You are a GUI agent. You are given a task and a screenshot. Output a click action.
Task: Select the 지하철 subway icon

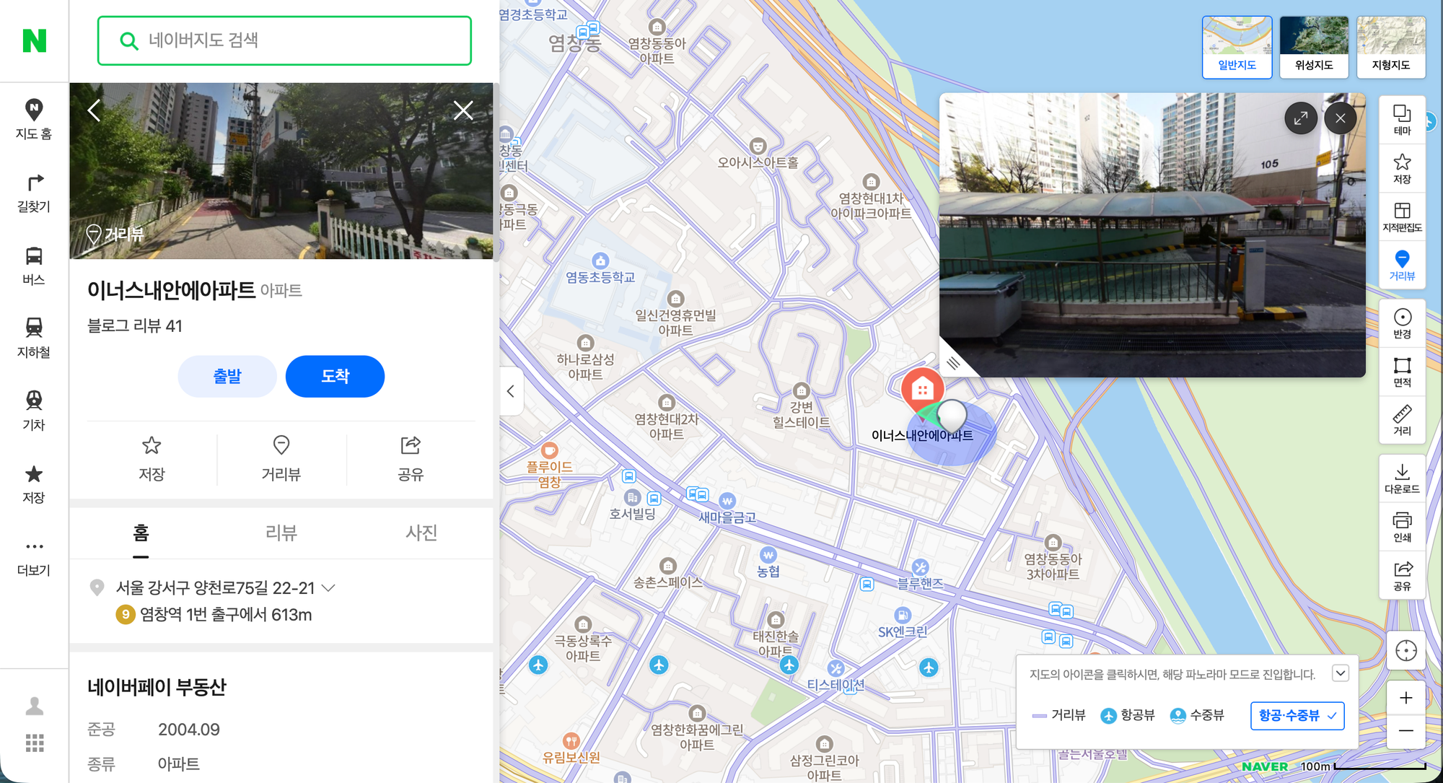coord(34,337)
